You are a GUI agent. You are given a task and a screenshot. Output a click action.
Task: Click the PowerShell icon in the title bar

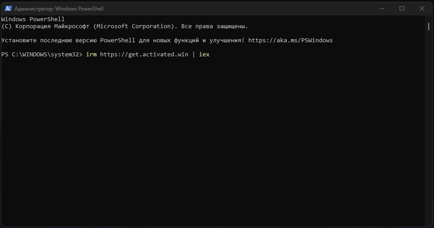coord(7,8)
